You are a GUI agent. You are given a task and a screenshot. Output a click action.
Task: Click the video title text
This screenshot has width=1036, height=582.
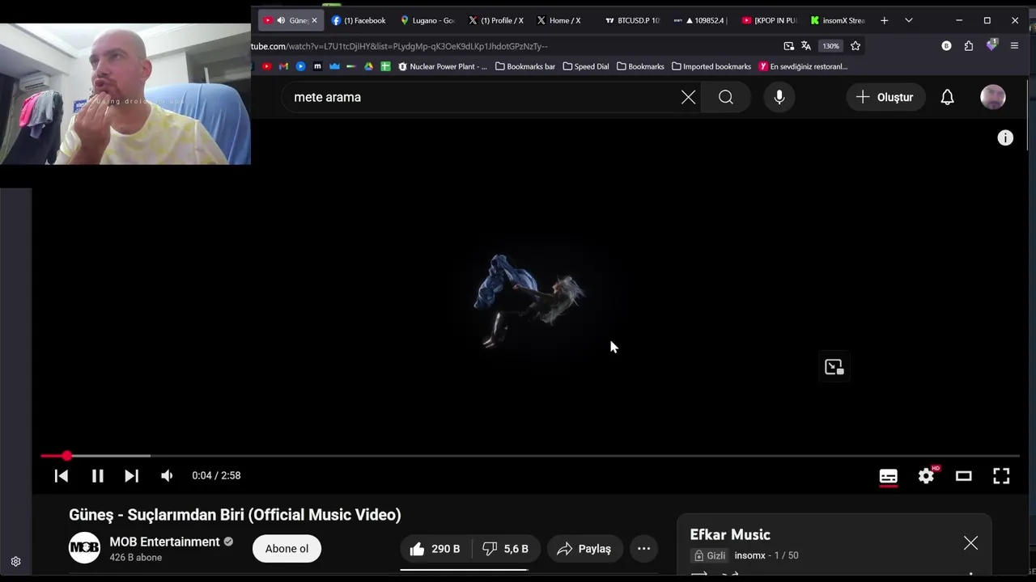[235, 515]
